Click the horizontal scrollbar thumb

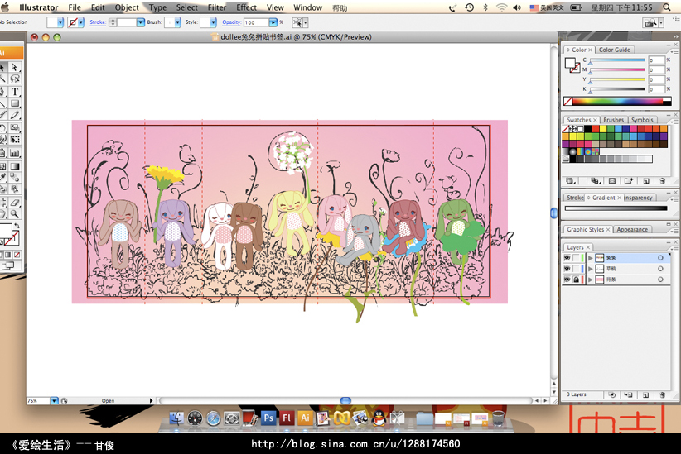(345, 401)
